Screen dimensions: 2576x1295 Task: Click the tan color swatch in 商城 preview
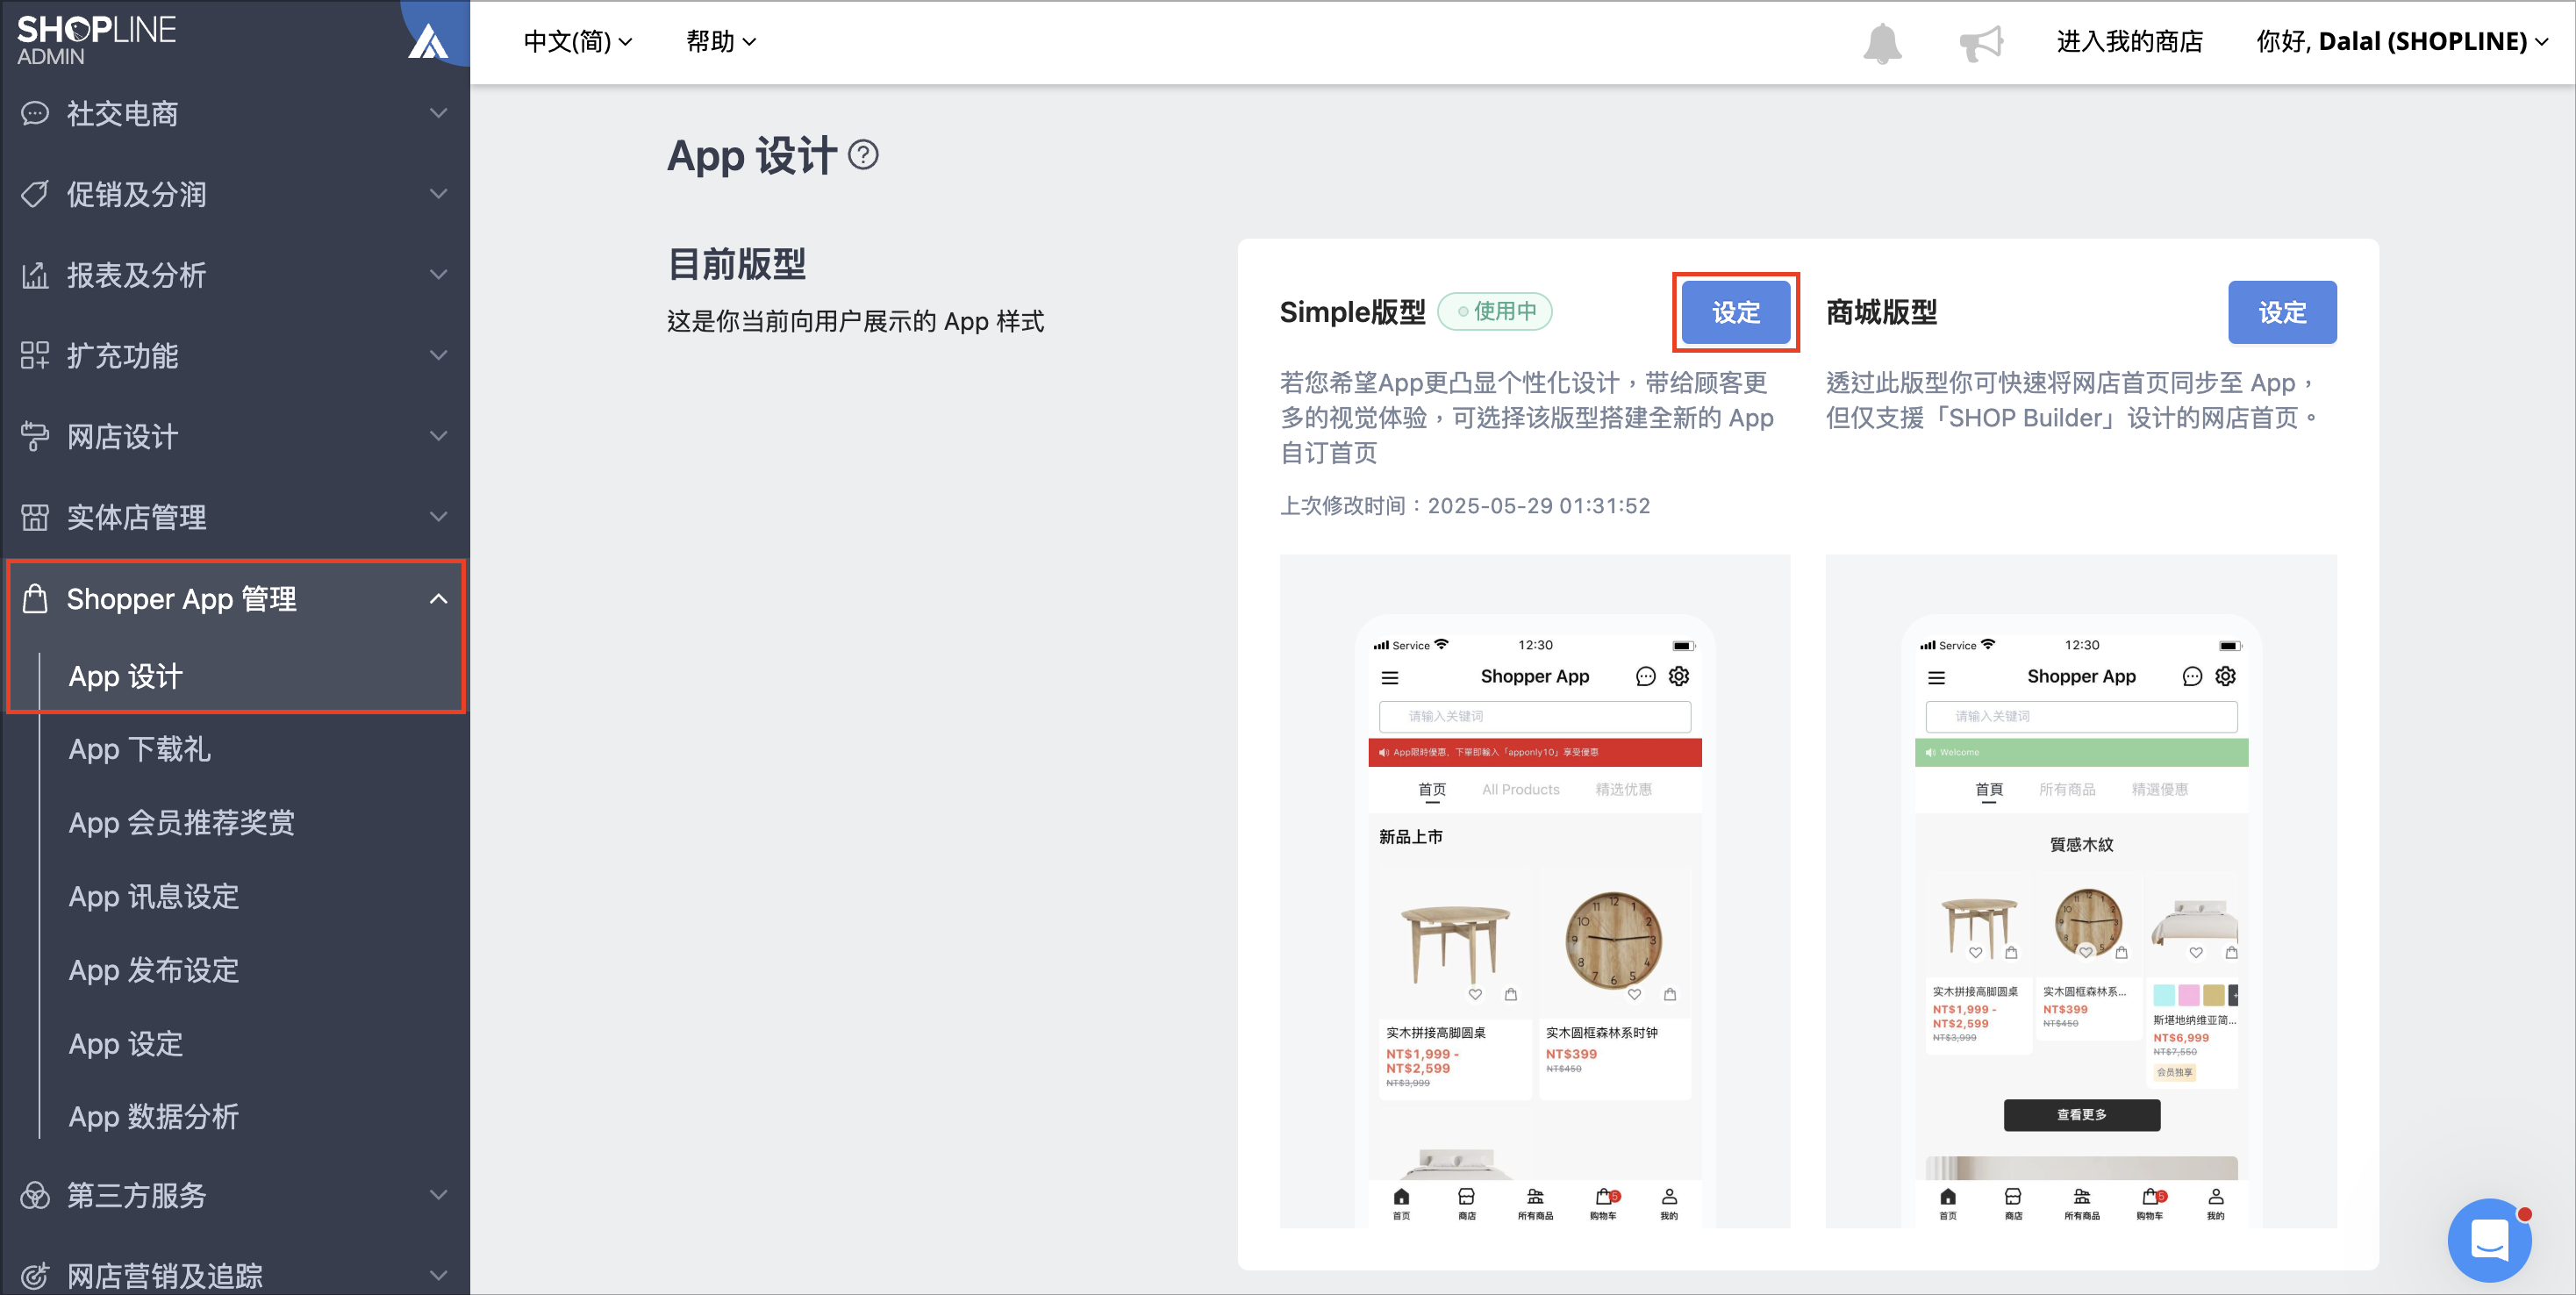click(2214, 995)
